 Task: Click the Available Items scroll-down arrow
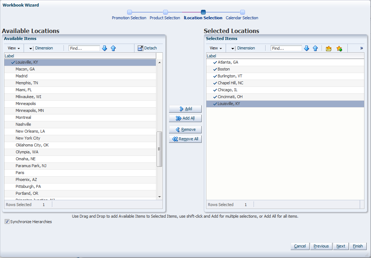[160, 197]
